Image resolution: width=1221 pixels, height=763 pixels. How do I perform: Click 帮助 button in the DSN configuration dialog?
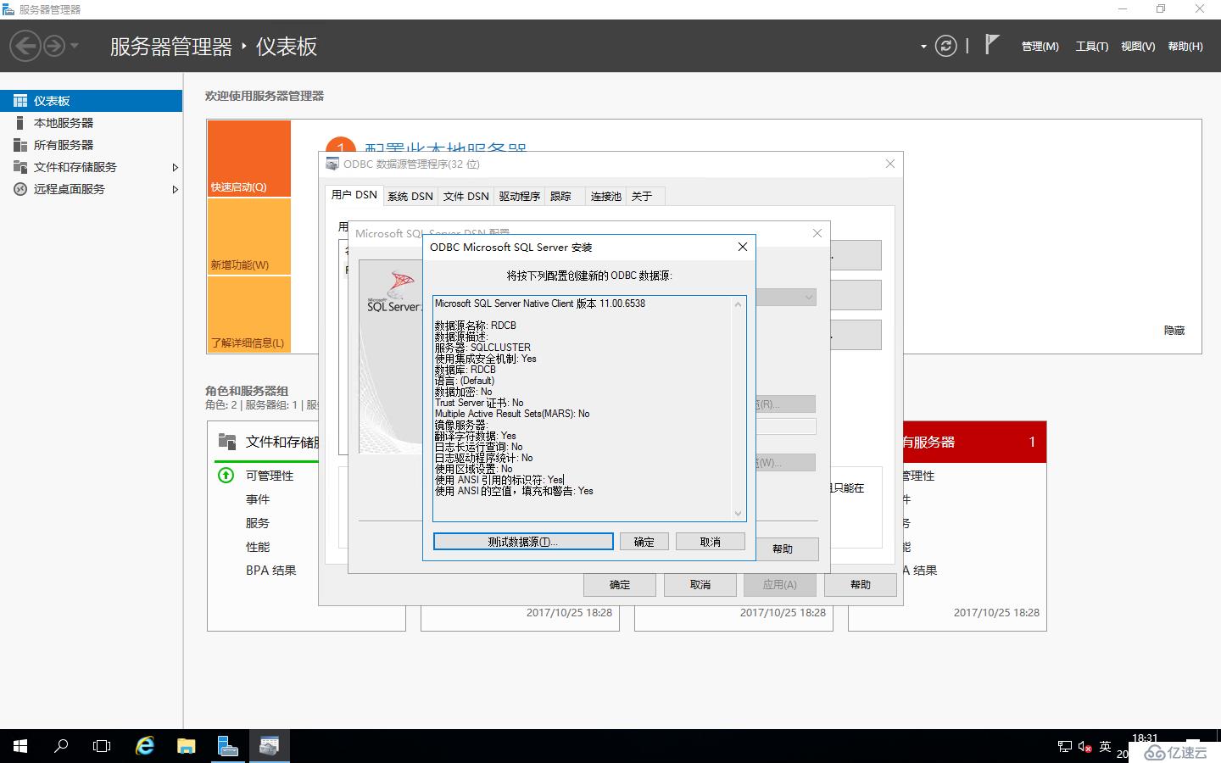(783, 549)
